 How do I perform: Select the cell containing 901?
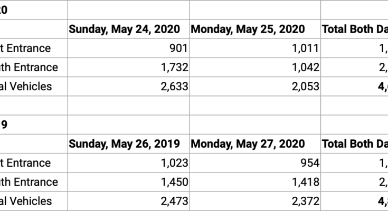[x=128, y=49]
